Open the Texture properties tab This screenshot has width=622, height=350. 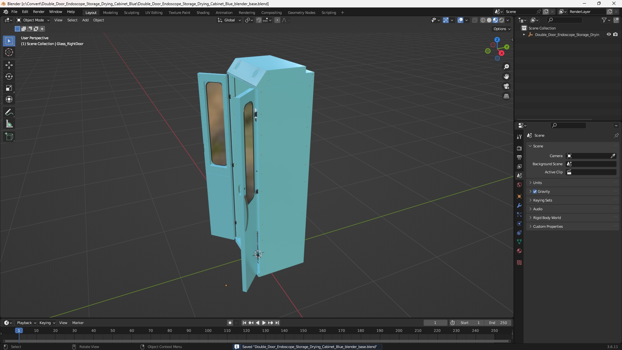coord(519,262)
